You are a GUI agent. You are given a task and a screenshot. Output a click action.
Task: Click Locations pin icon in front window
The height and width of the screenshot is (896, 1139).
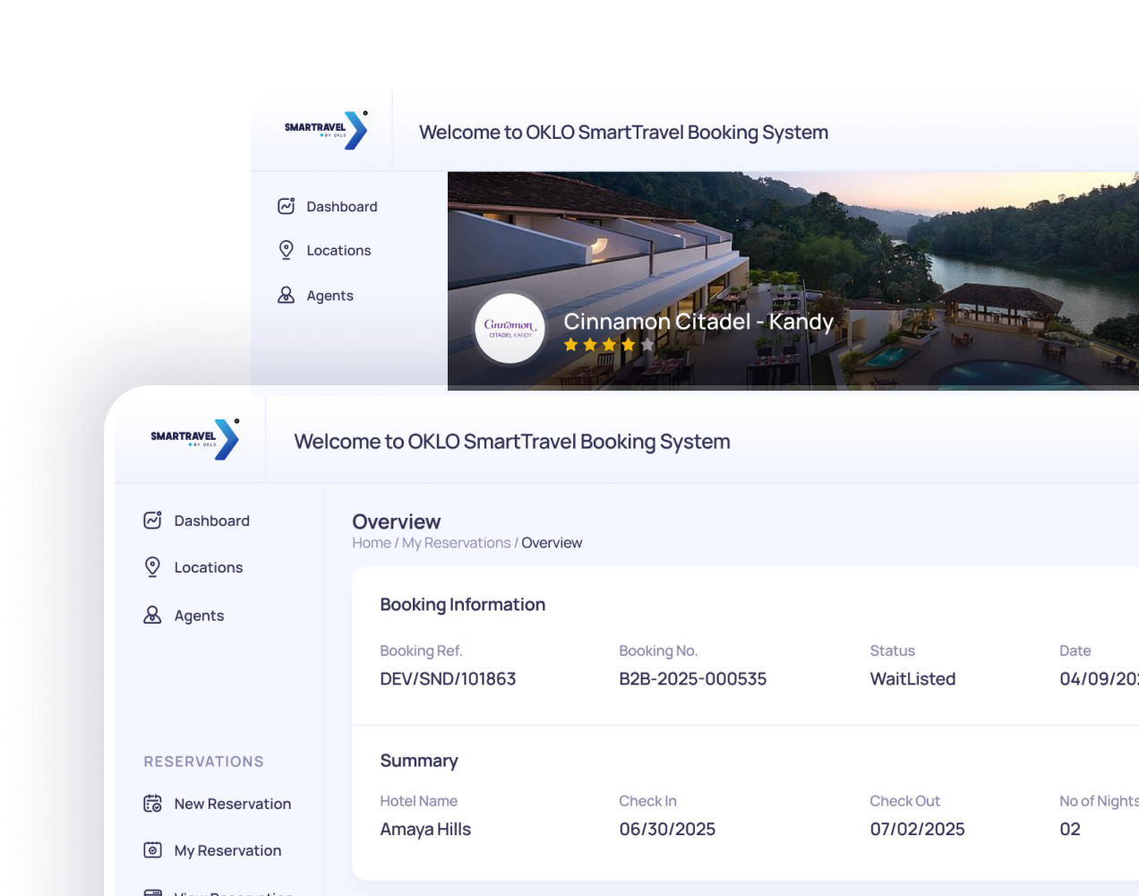point(152,567)
